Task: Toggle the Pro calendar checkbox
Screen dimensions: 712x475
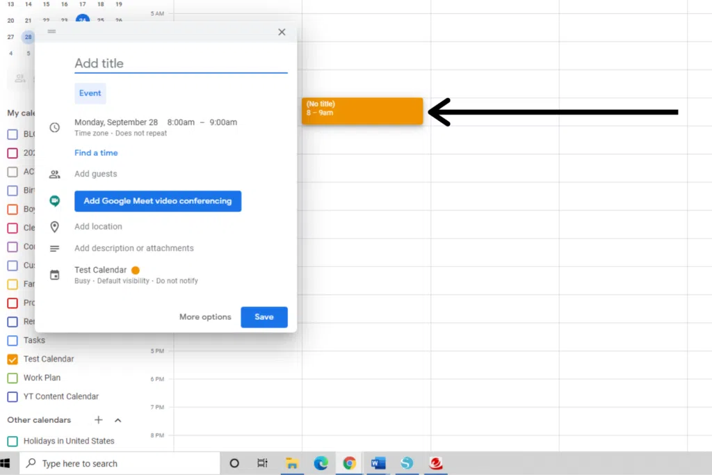Action: 13,303
